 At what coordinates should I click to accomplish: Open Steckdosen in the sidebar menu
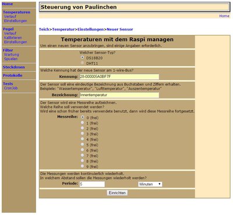click(14, 67)
